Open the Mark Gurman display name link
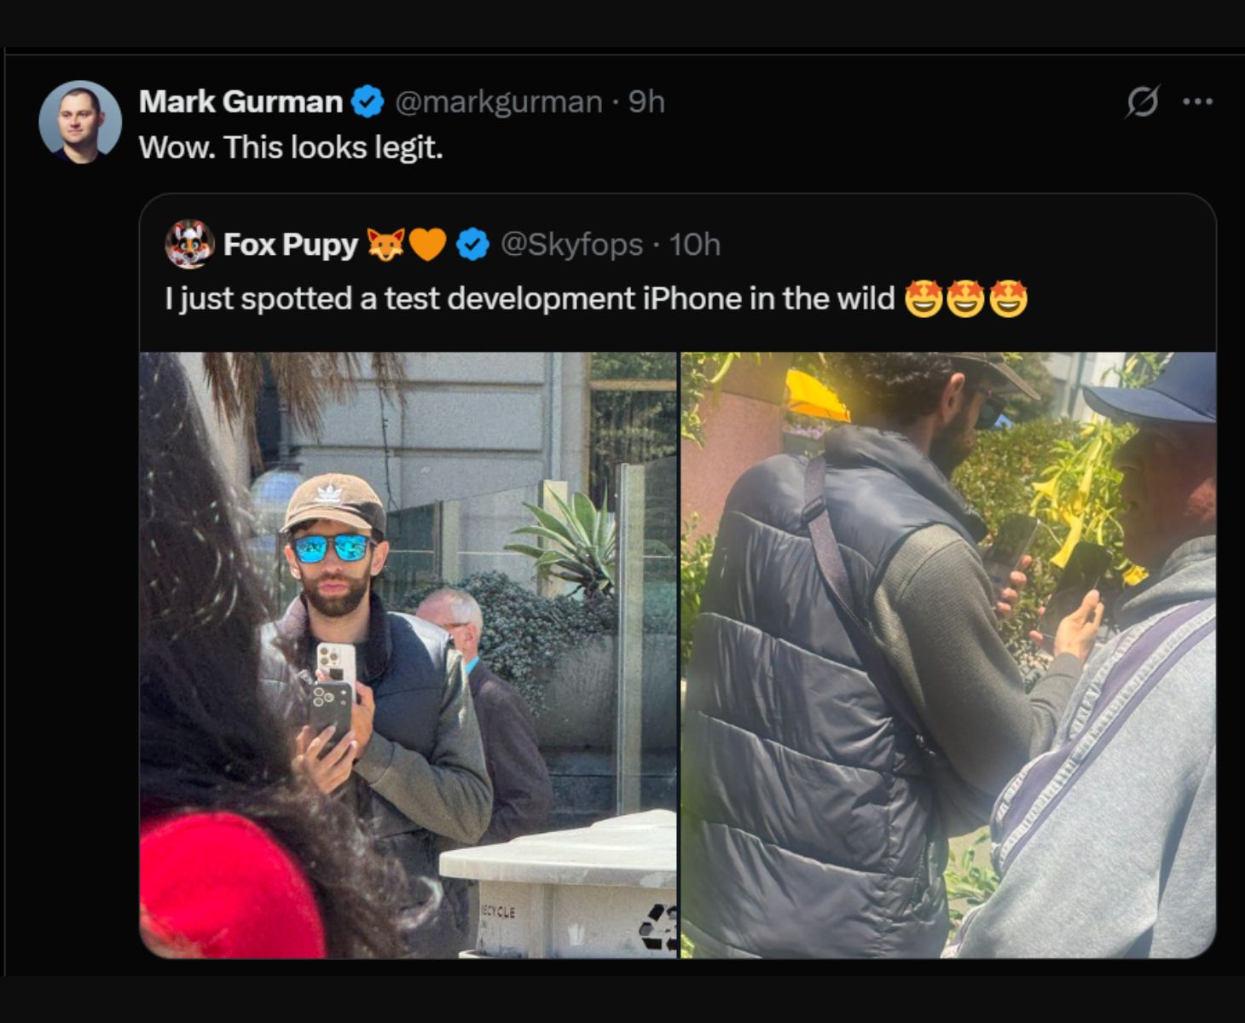Viewport: 1245px width, 1023px height. [x=240, y=101]
